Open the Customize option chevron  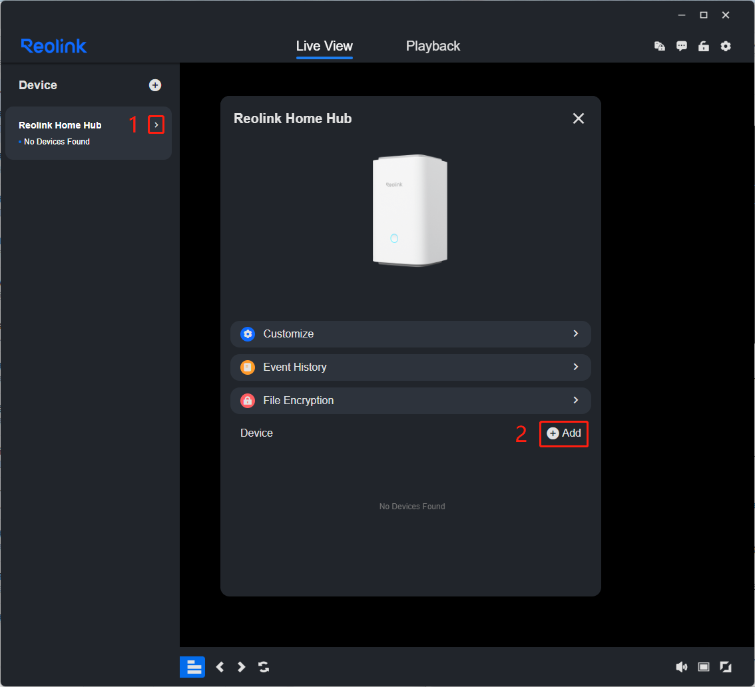click(575, 334)
